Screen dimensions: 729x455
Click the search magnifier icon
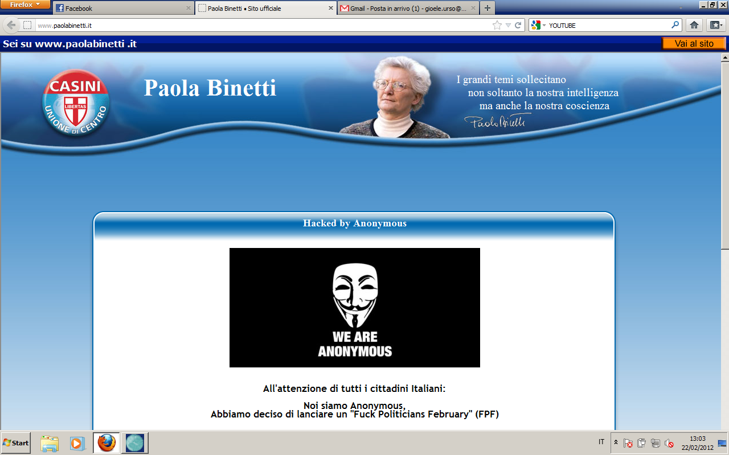(x=675, y=25)
